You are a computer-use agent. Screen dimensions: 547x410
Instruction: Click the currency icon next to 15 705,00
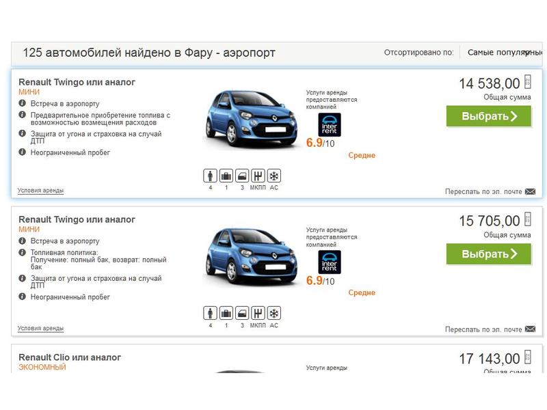click(528, 219)
